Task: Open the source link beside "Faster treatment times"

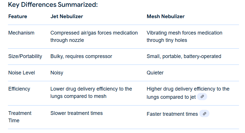Action: 204,114
